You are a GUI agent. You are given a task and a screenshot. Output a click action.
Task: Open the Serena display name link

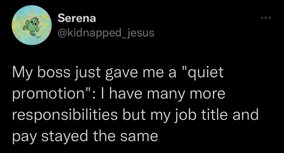77,18
